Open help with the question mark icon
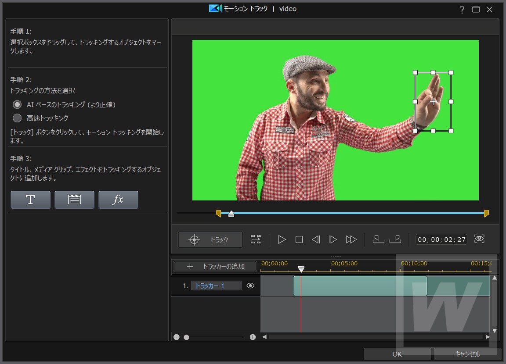 pyautogui.click(x=462, y=10)
